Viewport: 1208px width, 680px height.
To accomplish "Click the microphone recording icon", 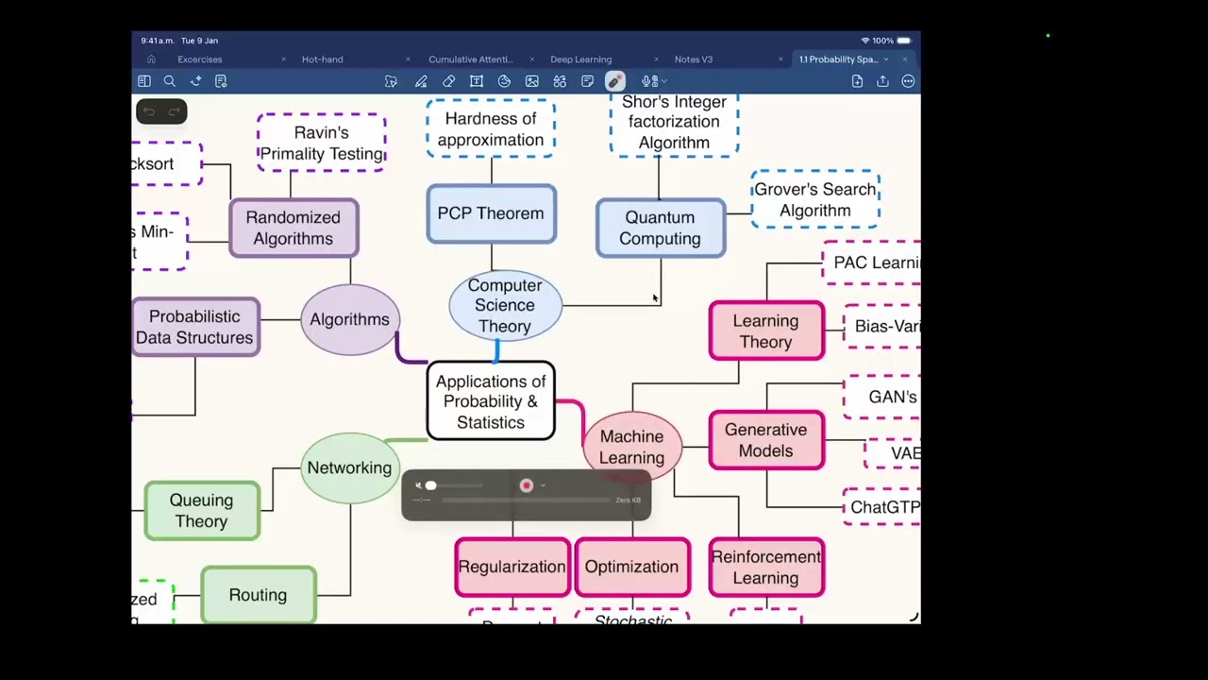I will coord(646,81).
